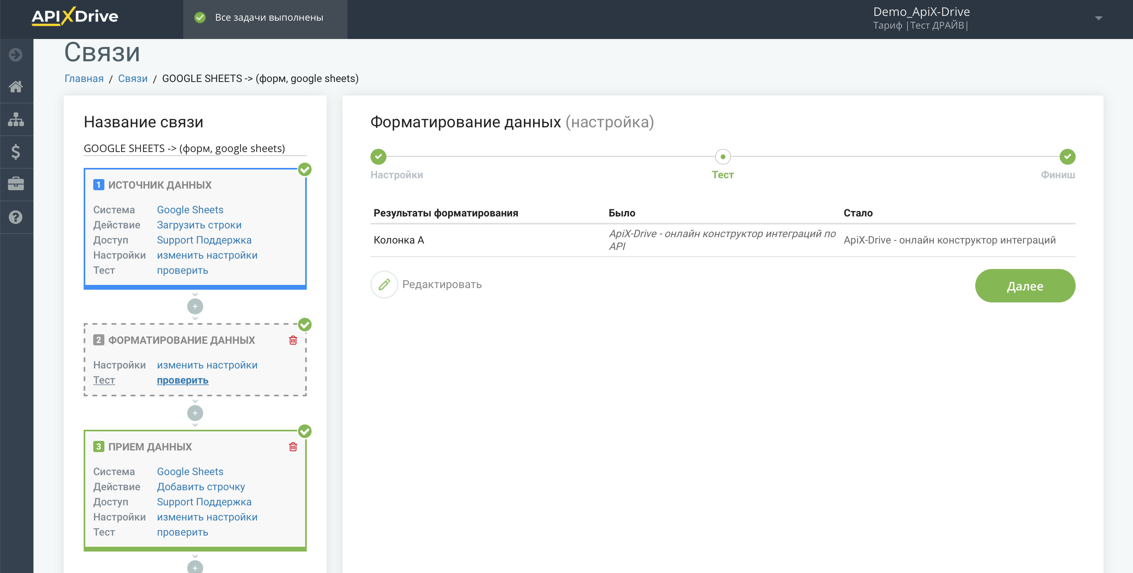Open the Demo_ApiX-Drive account menu

coord(921,12)
